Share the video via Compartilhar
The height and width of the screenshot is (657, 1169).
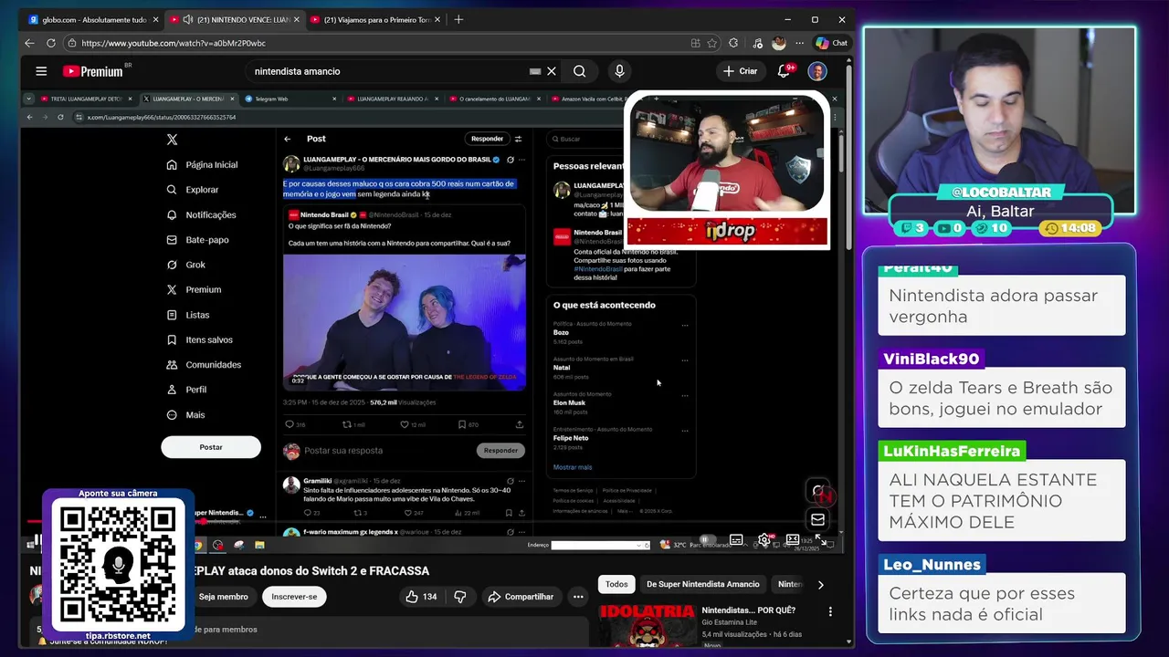521,597
